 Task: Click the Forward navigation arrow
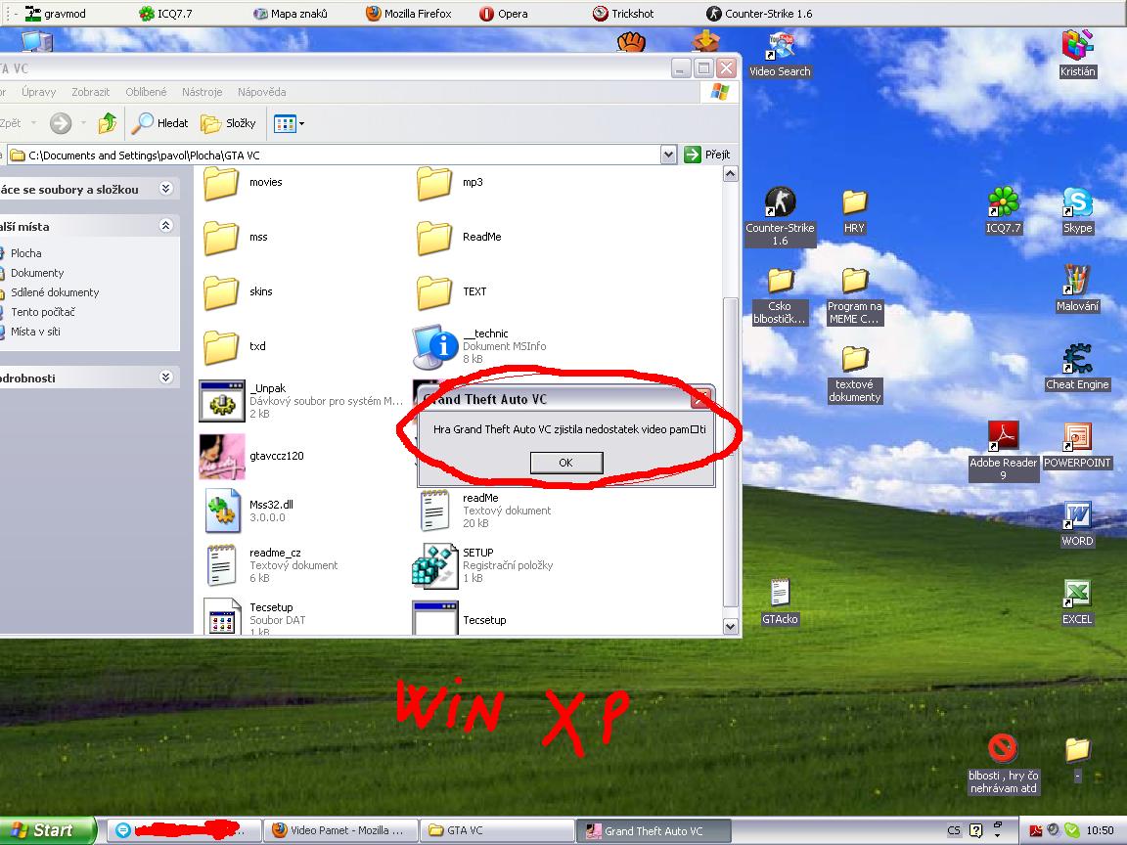pos(61,123)
